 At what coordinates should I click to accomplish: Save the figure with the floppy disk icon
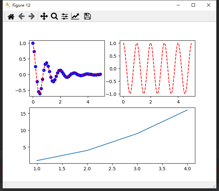tap(87, 16)
